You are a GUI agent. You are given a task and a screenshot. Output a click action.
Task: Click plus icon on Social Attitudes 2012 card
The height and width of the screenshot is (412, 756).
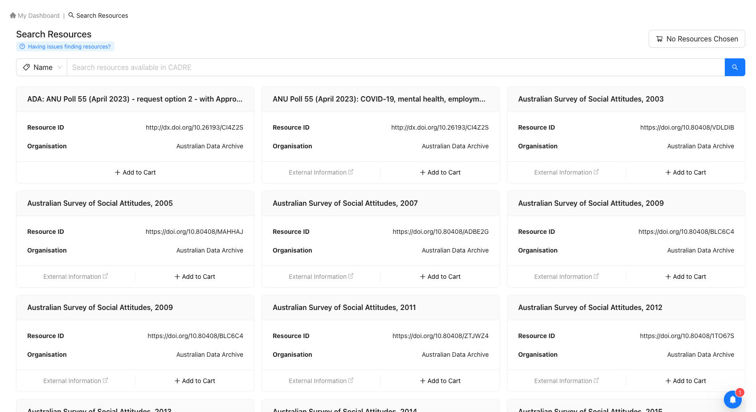tap(668, 381)
